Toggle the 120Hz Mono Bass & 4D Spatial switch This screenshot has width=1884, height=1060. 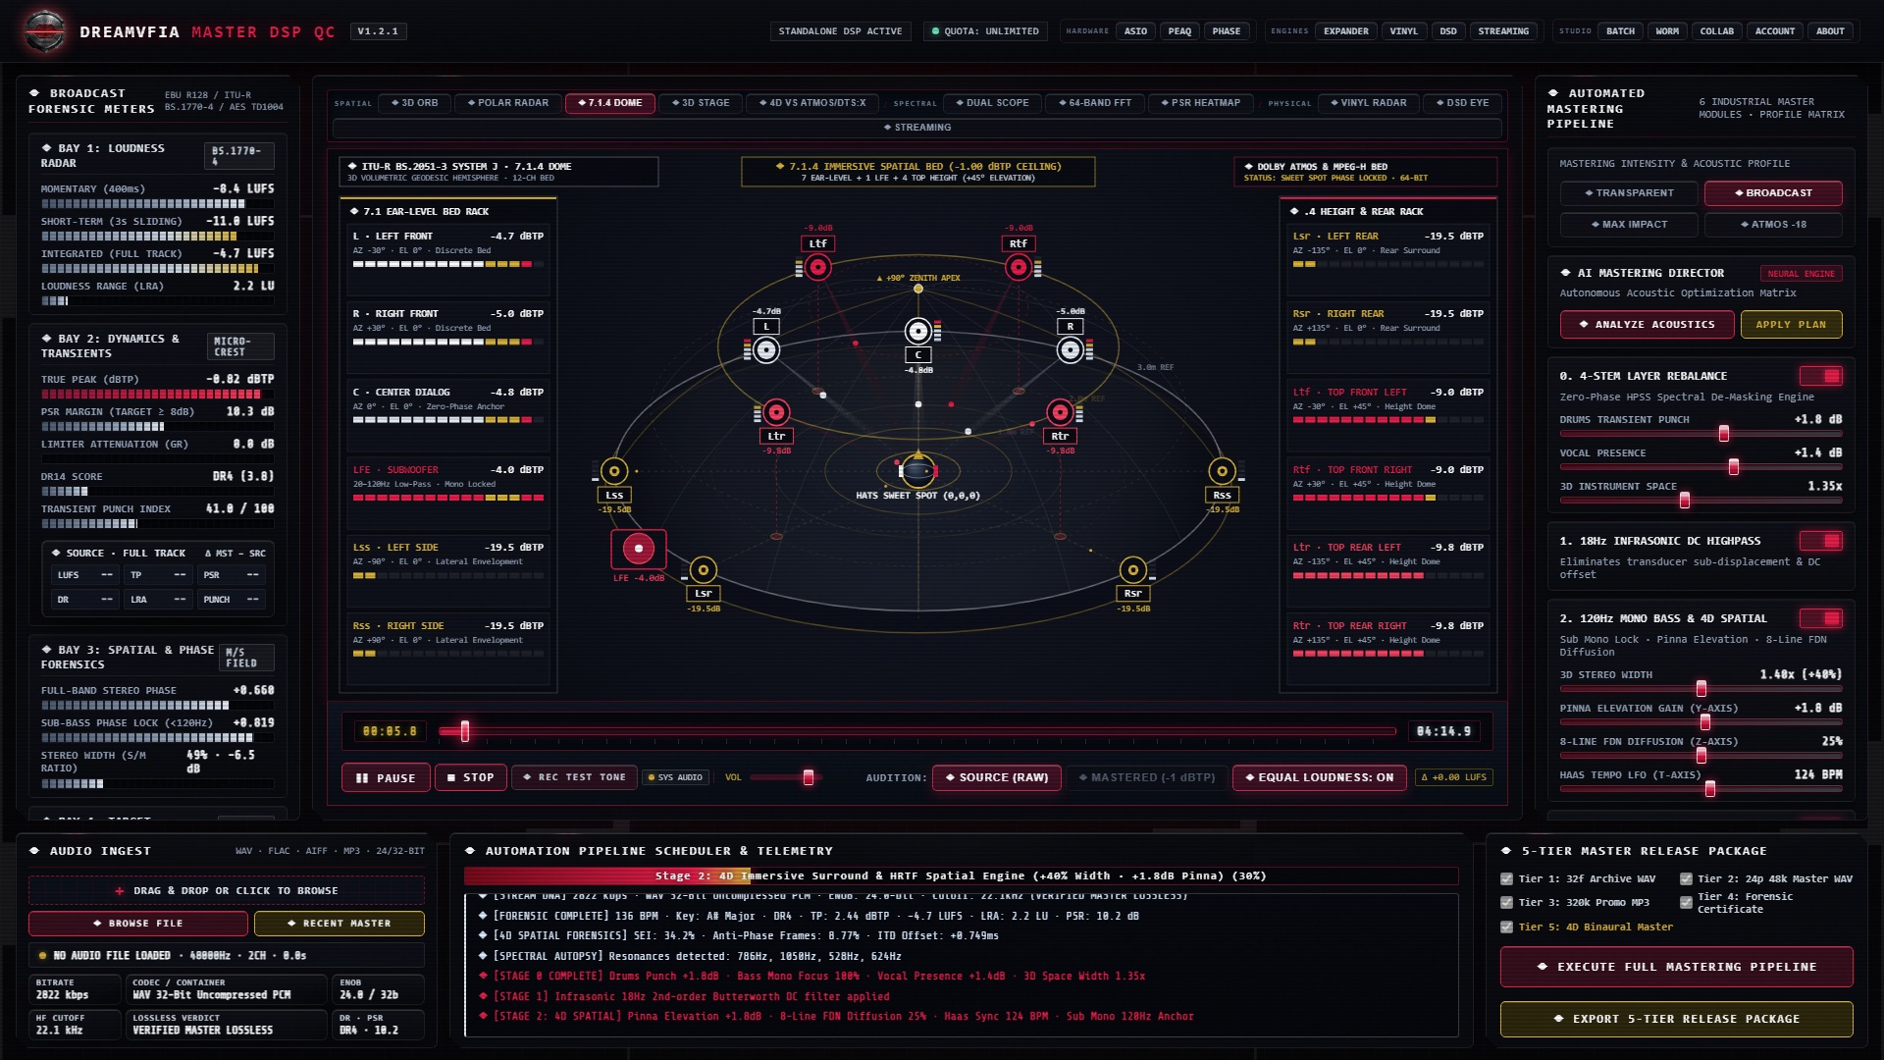click(1821, 618)
